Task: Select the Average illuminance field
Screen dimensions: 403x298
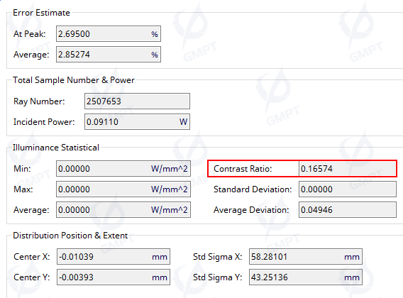Action: point(123,210)
